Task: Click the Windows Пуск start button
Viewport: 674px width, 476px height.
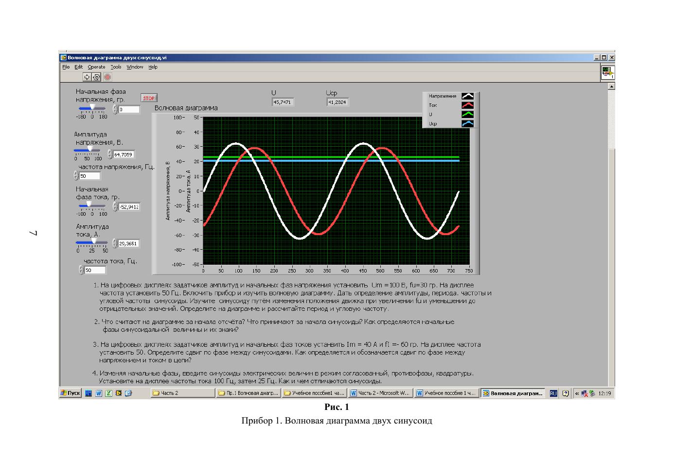Action: (71, 393)
